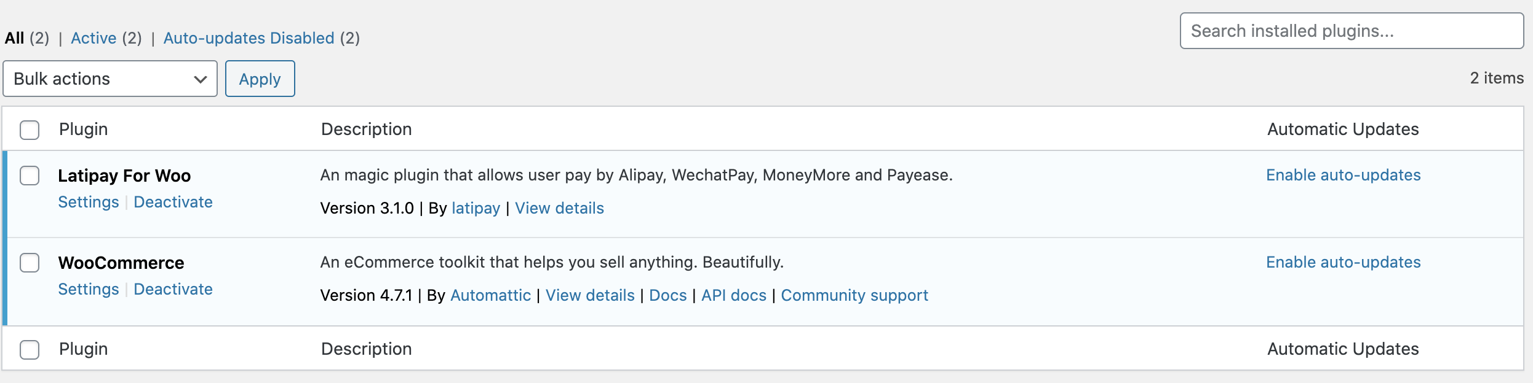Click the Automatic Updates label in the footer
This screenshot has width=1533, height=383.
pyautogui.click(x=1344, y=349)
